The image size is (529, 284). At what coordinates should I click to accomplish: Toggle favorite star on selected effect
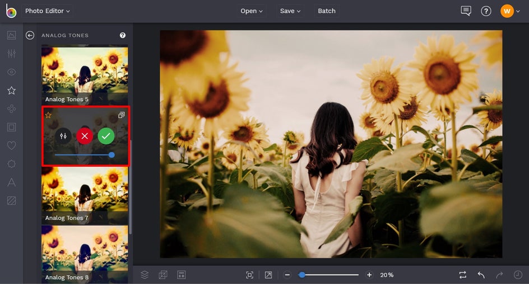[x=48, y=115]
